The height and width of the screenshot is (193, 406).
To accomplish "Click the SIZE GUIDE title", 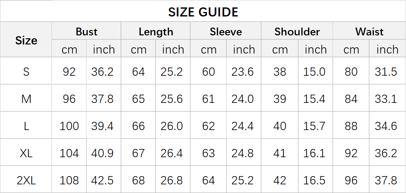I will [x=203, y=12].
